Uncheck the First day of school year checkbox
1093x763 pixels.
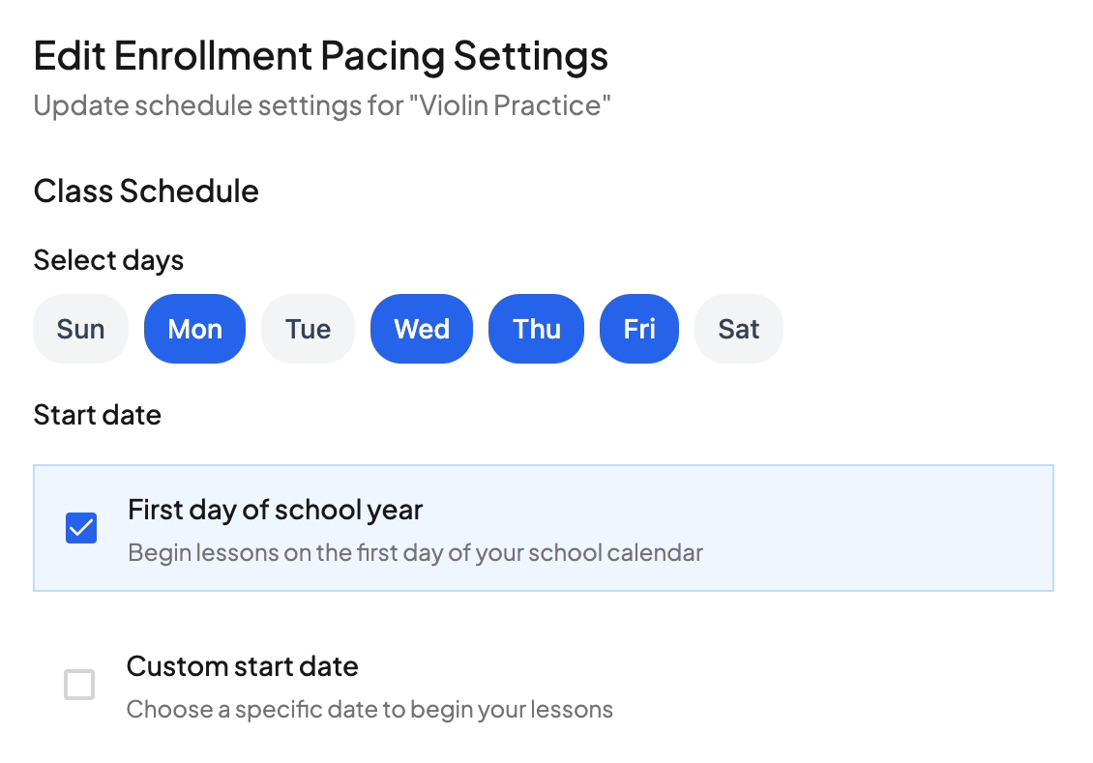coord(81,528)
